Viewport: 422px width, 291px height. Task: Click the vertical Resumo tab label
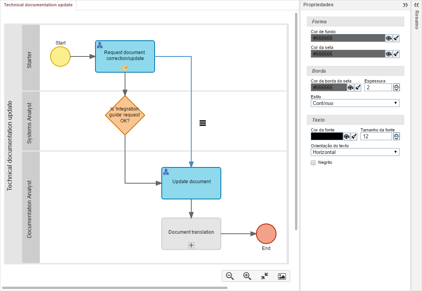pyautogui.click(x=416, y=20)
